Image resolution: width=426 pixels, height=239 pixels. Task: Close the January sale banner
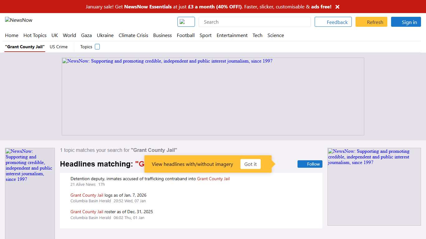[x=337, y=7]
